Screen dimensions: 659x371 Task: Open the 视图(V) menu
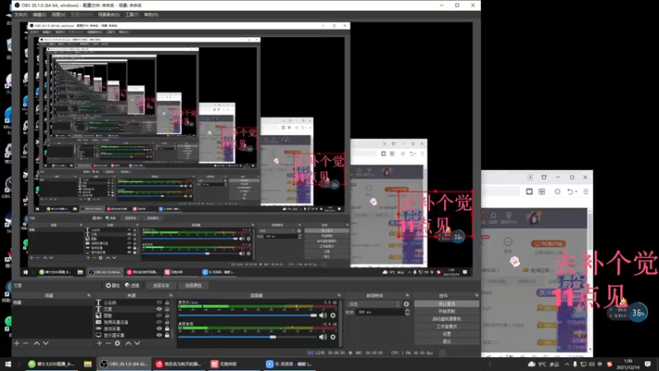click(58, 15)
